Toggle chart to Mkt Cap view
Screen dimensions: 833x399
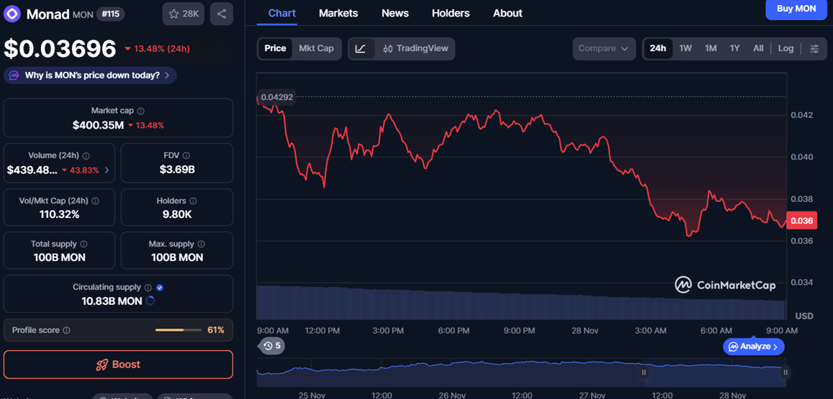click(316, 48)
